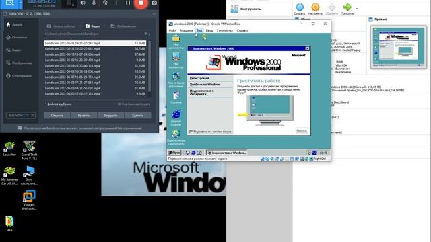Switch to Getting Started tab in Bandicam
The image size is (431, 242).
pos(61,26)
